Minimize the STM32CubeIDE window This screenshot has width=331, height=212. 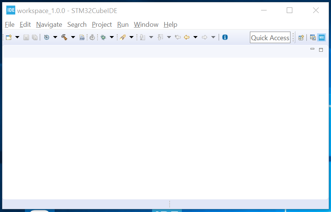(264, 10)
